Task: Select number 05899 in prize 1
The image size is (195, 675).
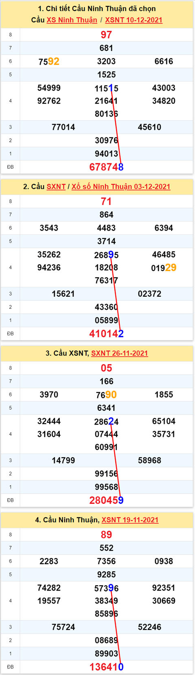Action: coord(106,320)
